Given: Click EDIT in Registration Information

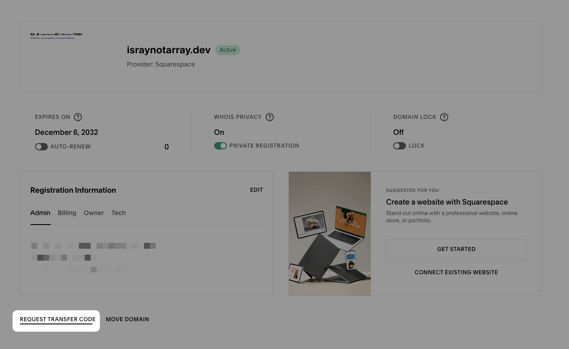Looking at the screenshot, I should click(256, 190).
